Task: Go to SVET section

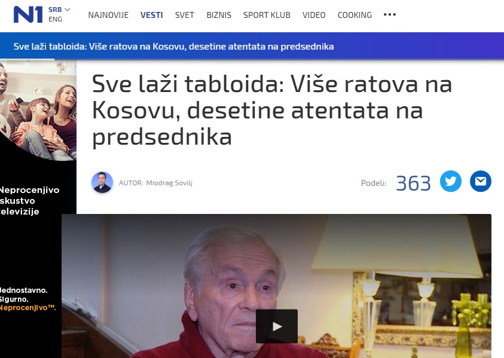Action: (x=185, y=15)
